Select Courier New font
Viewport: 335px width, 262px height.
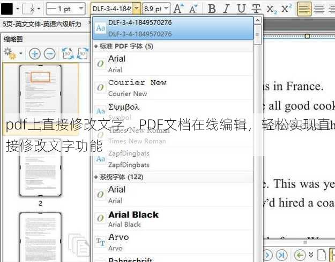click(173, 88)
